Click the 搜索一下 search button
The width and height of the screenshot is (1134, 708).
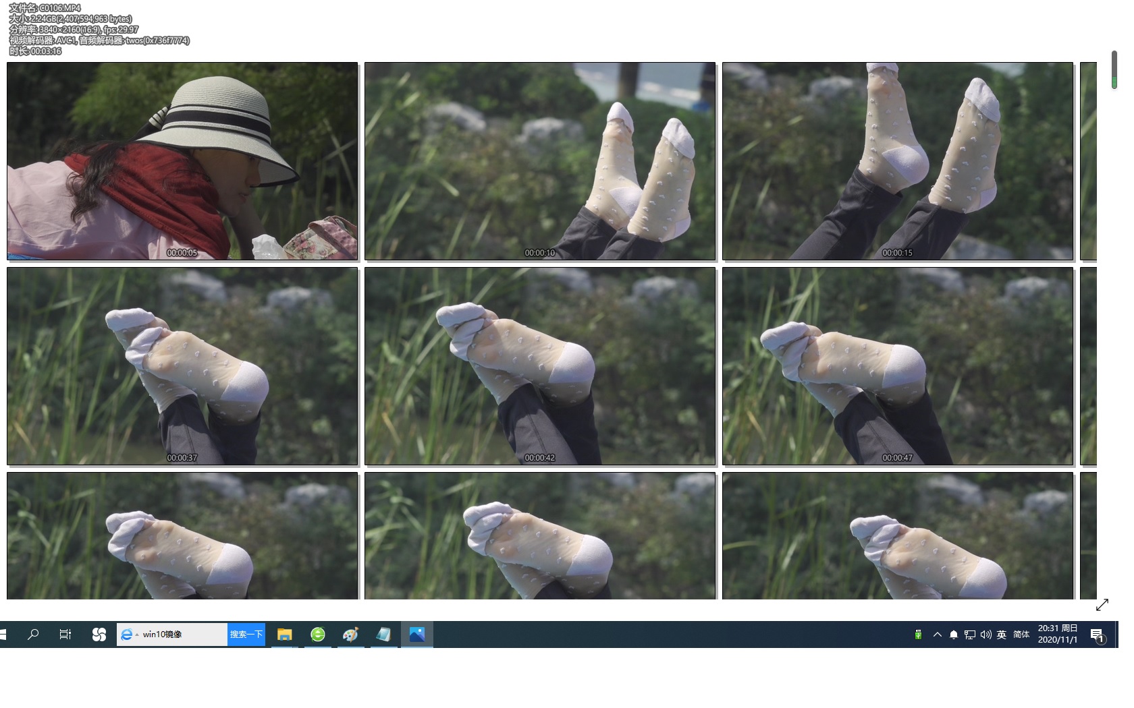coord(246,635)
